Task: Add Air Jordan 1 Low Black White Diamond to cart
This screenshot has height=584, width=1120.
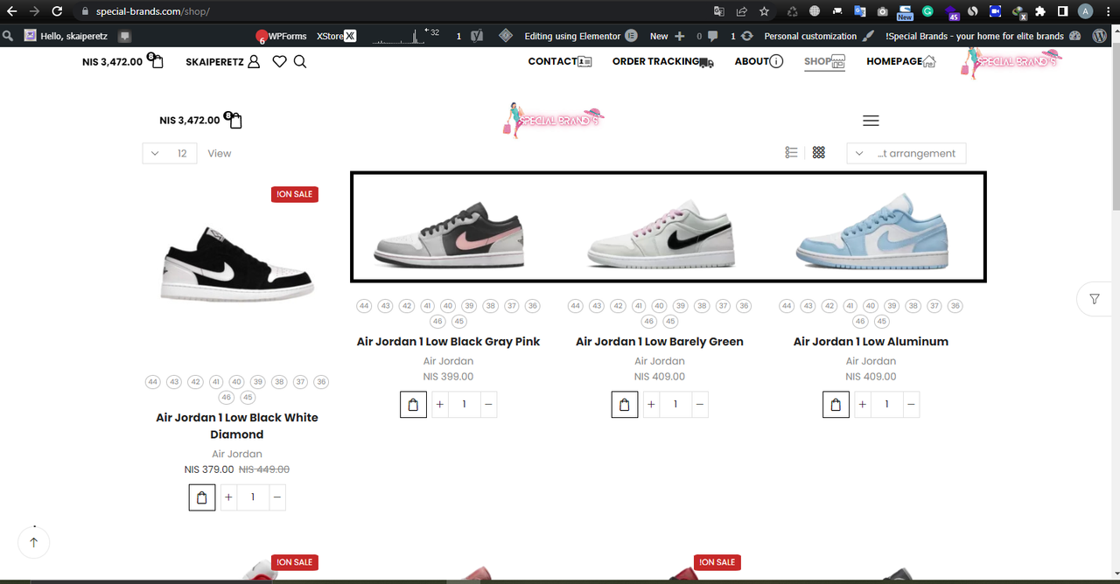Action: tap(202, 497)
